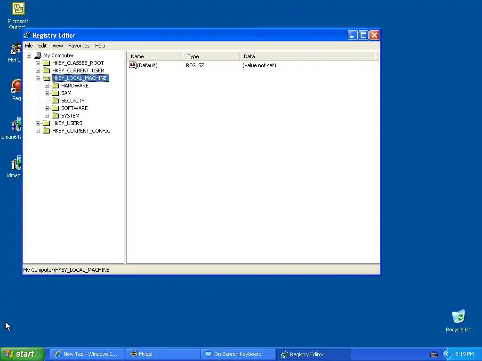Select the HKEY_CURRENT_CONFIG key label
This screenshot has width=482, height=361.
point(81,131)
